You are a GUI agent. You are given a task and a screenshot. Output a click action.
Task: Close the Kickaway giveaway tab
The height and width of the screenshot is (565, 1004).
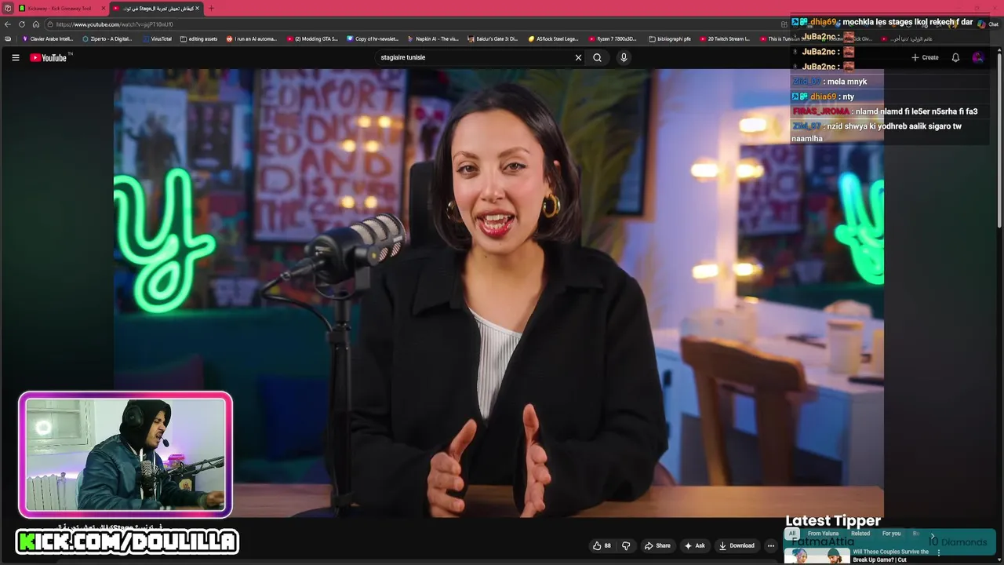pos(104,8)
